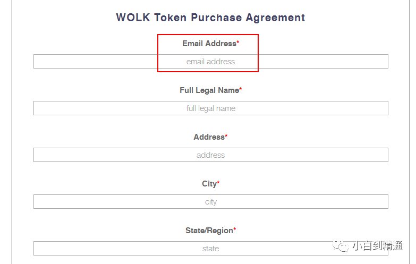Viewport: 416px width, 264px height.
Task: Click the word "WOLK" in the page heading
Action: click(x=133, y=18)
